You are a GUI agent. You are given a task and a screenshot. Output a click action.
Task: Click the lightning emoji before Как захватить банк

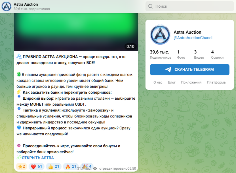click(19, 92)
